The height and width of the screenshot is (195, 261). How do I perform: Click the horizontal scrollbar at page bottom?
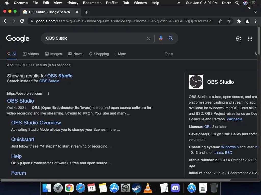(116, 180)
